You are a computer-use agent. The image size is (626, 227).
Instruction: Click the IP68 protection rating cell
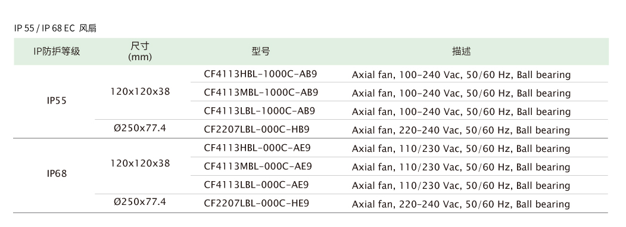[x=57, y=174]
